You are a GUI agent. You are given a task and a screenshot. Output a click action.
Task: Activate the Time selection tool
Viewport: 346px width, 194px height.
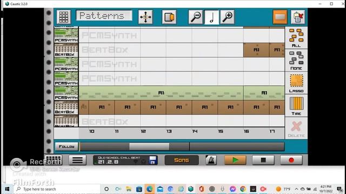click(x=296, y=106)
